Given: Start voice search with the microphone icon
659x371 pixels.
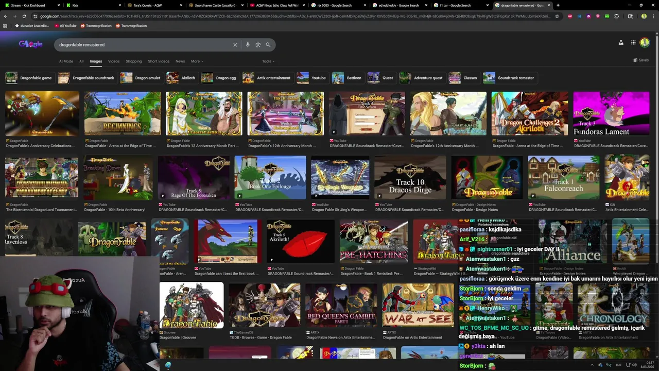Looking at the screenshot, I should pyautogui.click(x=248, y=45).
